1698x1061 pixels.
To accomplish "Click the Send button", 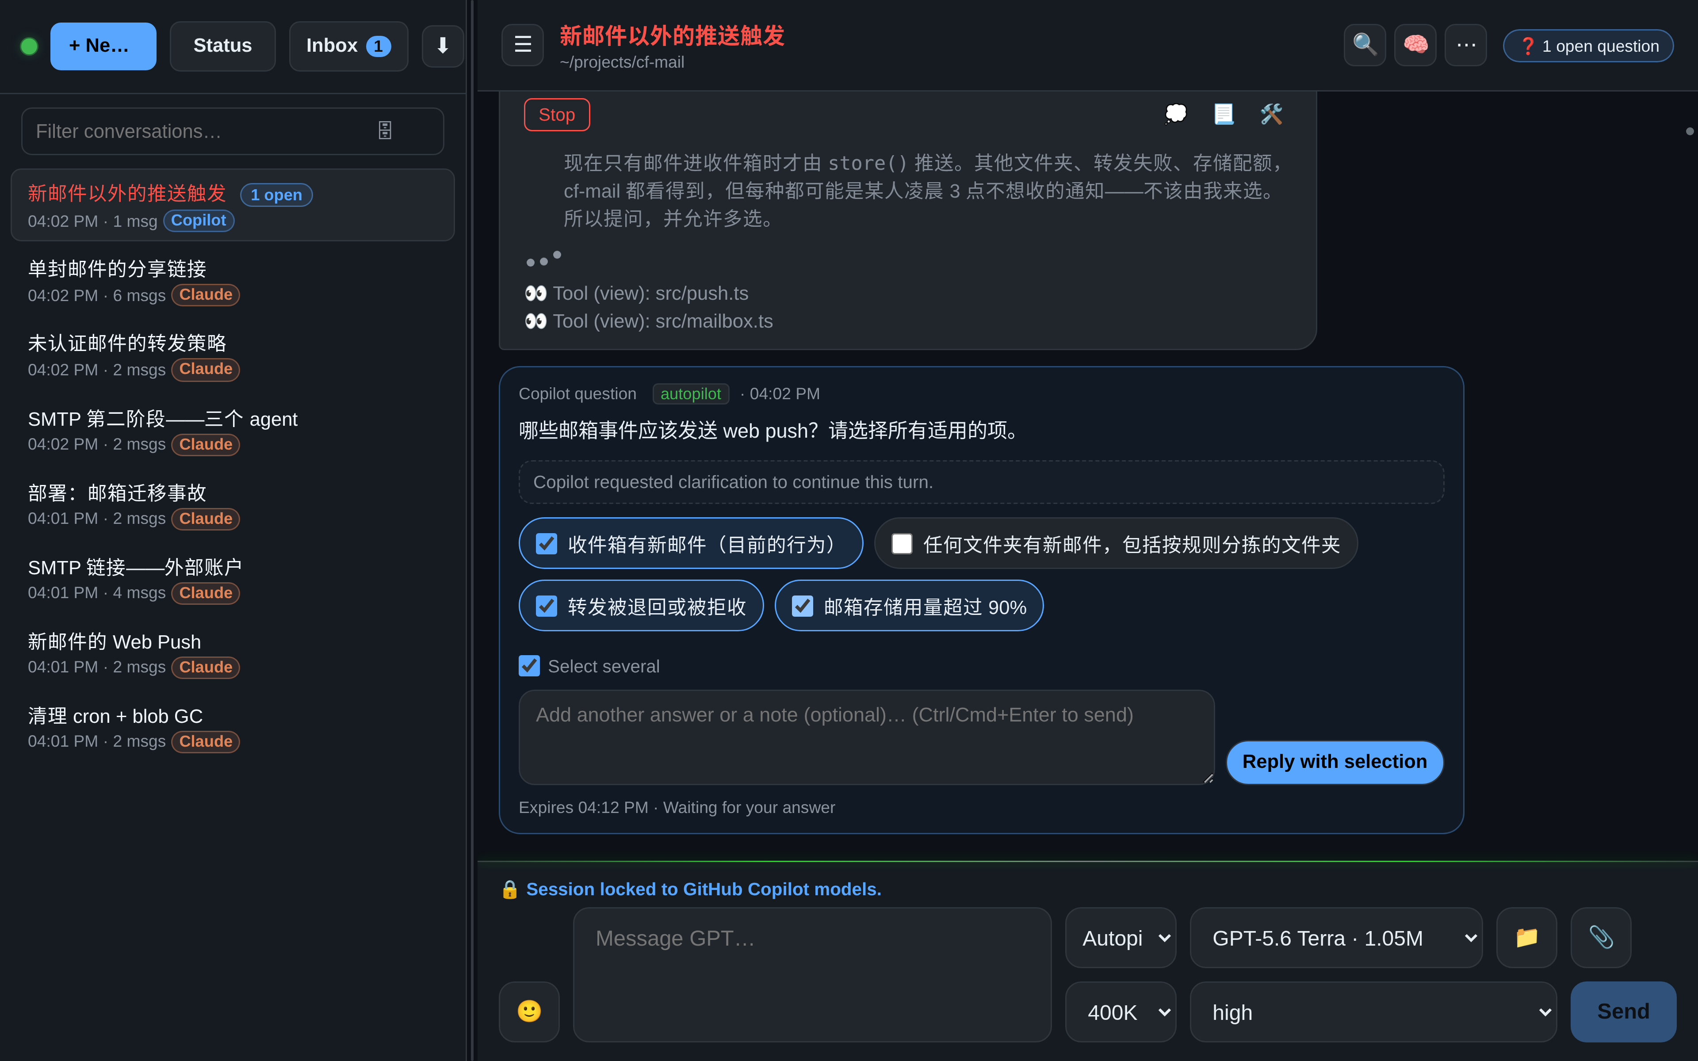I will tap(1623, 1011).
